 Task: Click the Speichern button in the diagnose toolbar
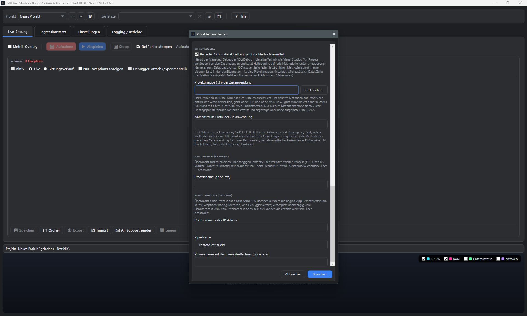tap(25, 230)
